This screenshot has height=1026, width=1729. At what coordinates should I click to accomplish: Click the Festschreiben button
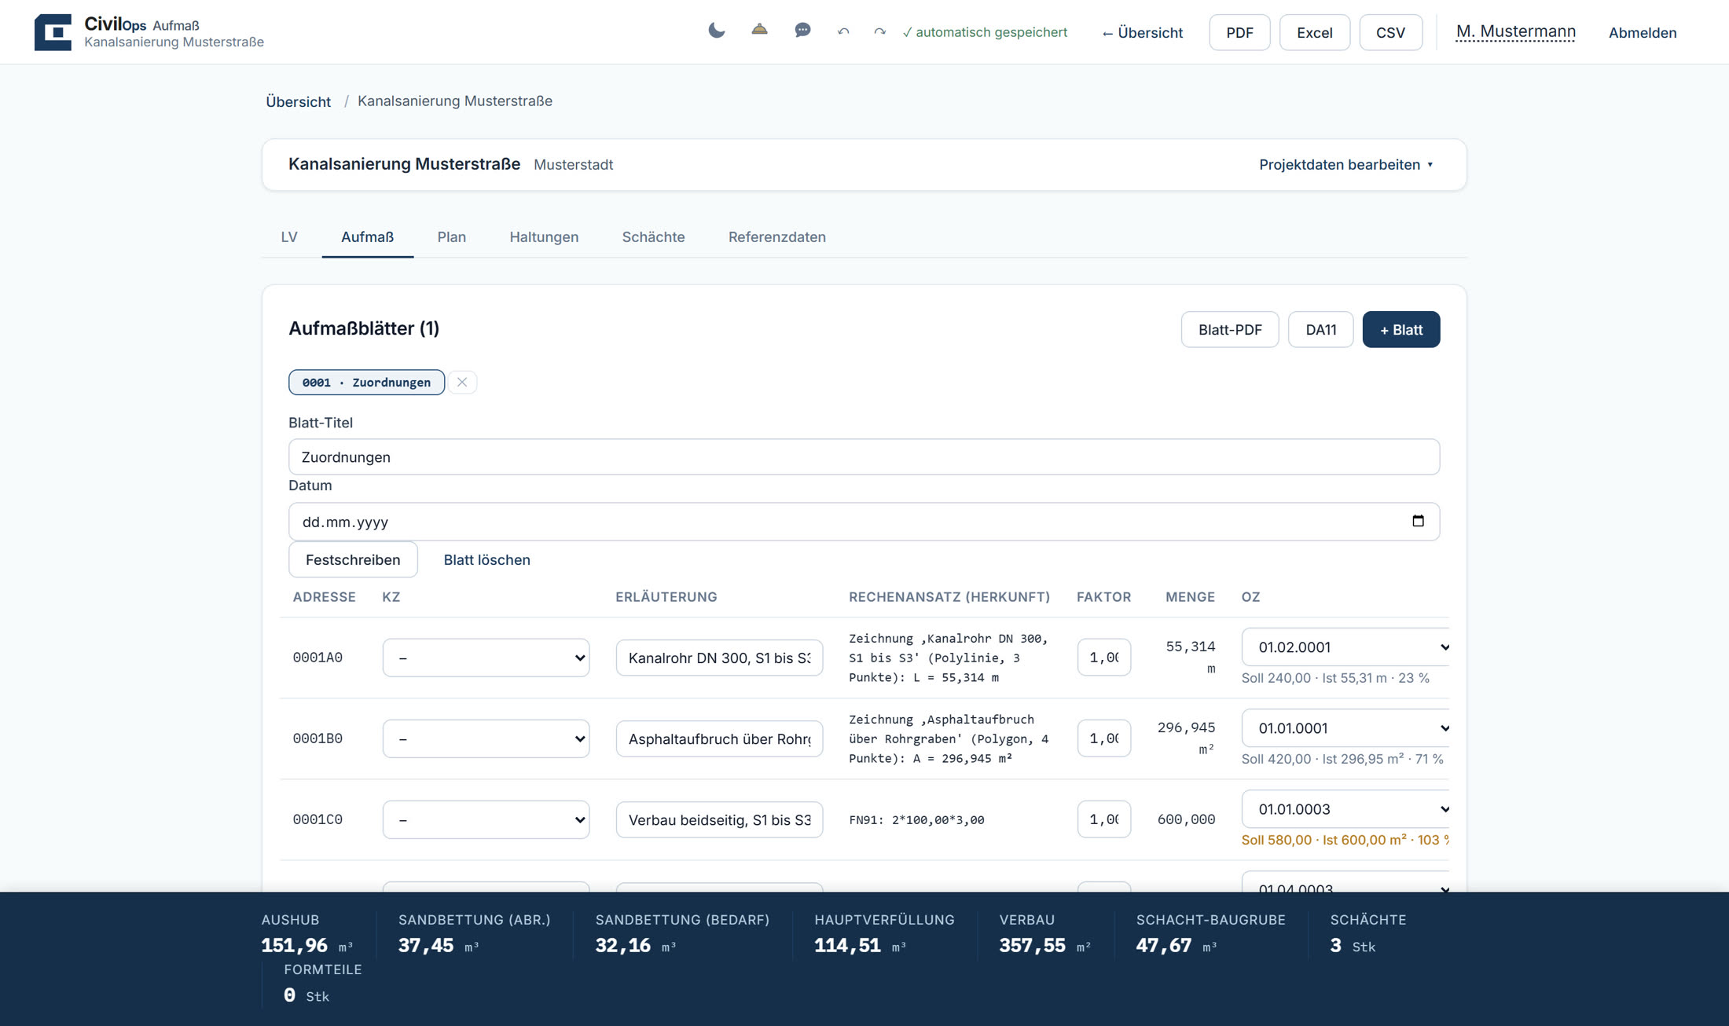(353, 559)
